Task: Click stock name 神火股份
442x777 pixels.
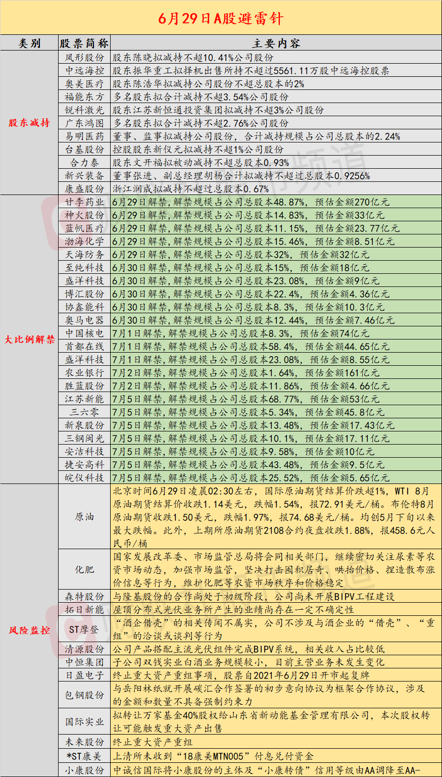Action: (84, 215)
